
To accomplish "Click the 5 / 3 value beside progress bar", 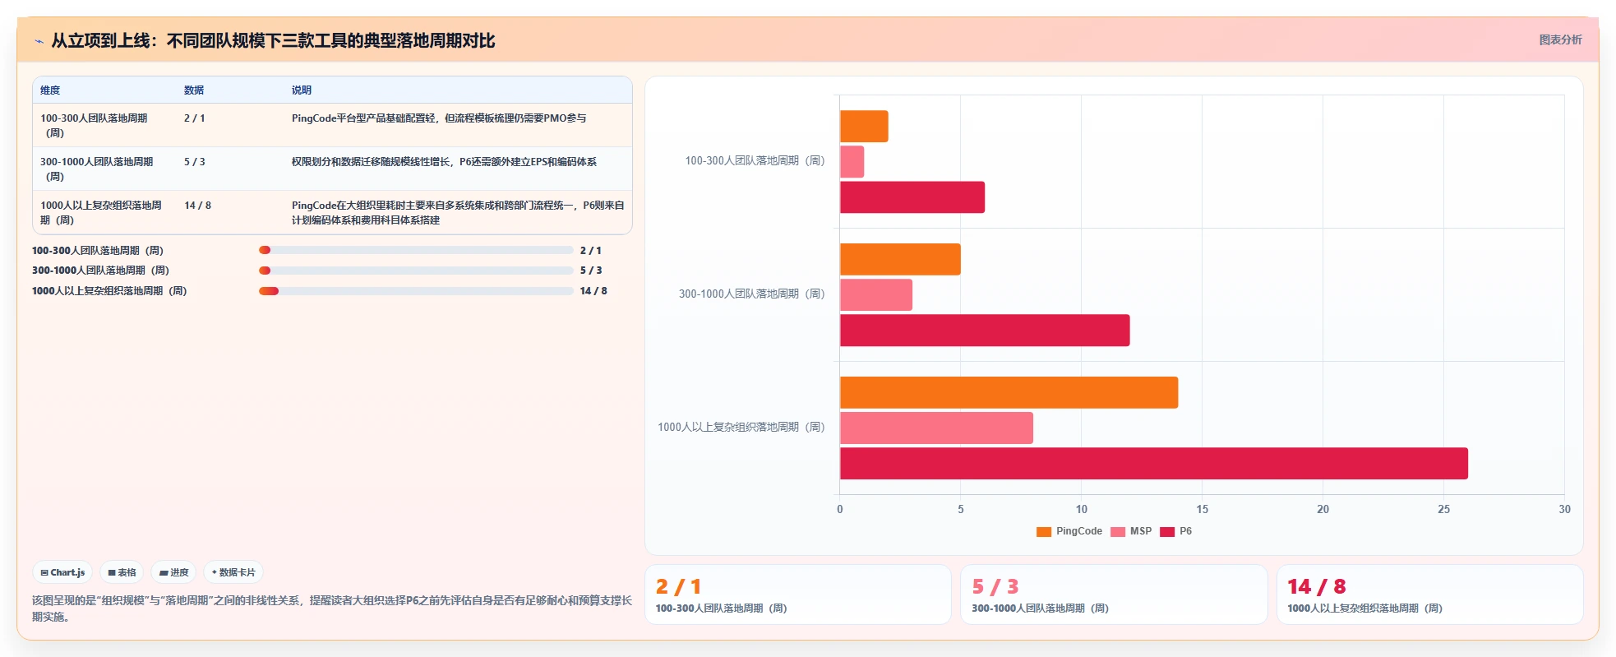I will 591,271.
